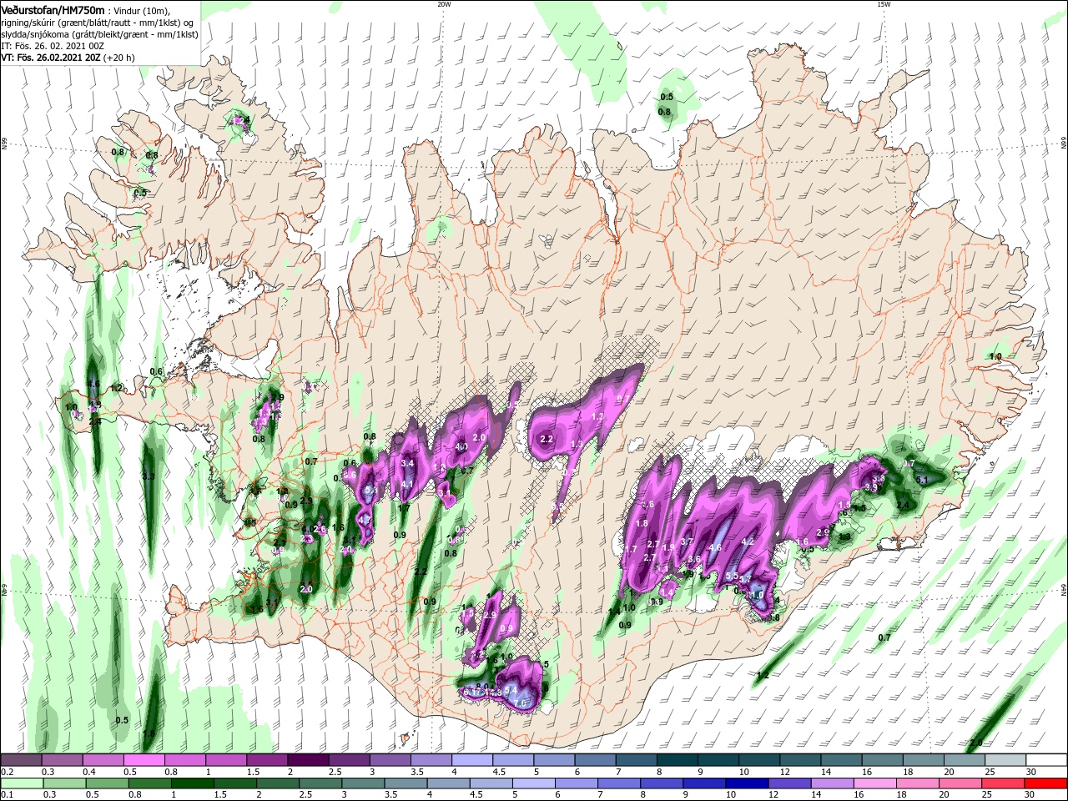
Task: Click the 15W longitude label
Action: (x=884, y=4)
